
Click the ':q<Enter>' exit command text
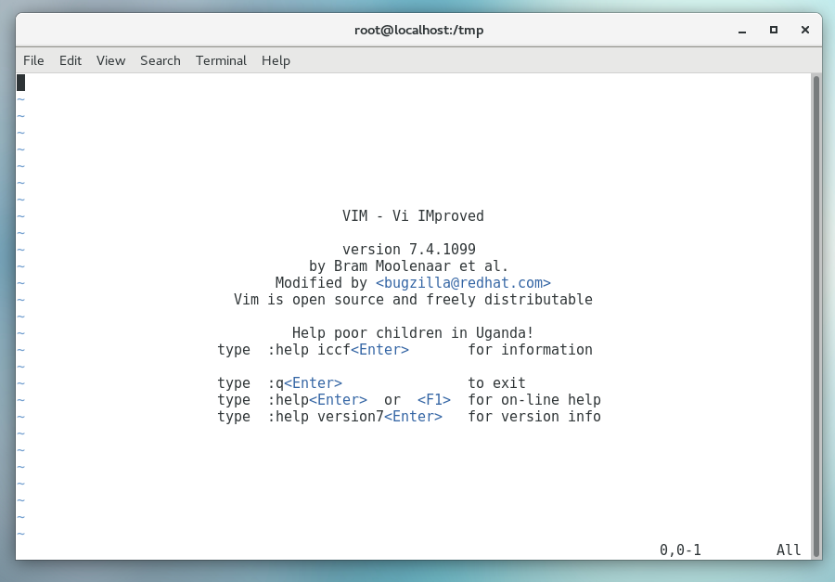[x=304, y=383]
